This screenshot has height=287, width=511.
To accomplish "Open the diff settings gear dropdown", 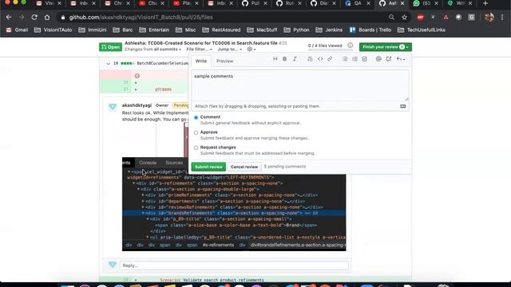I will 251,49.
